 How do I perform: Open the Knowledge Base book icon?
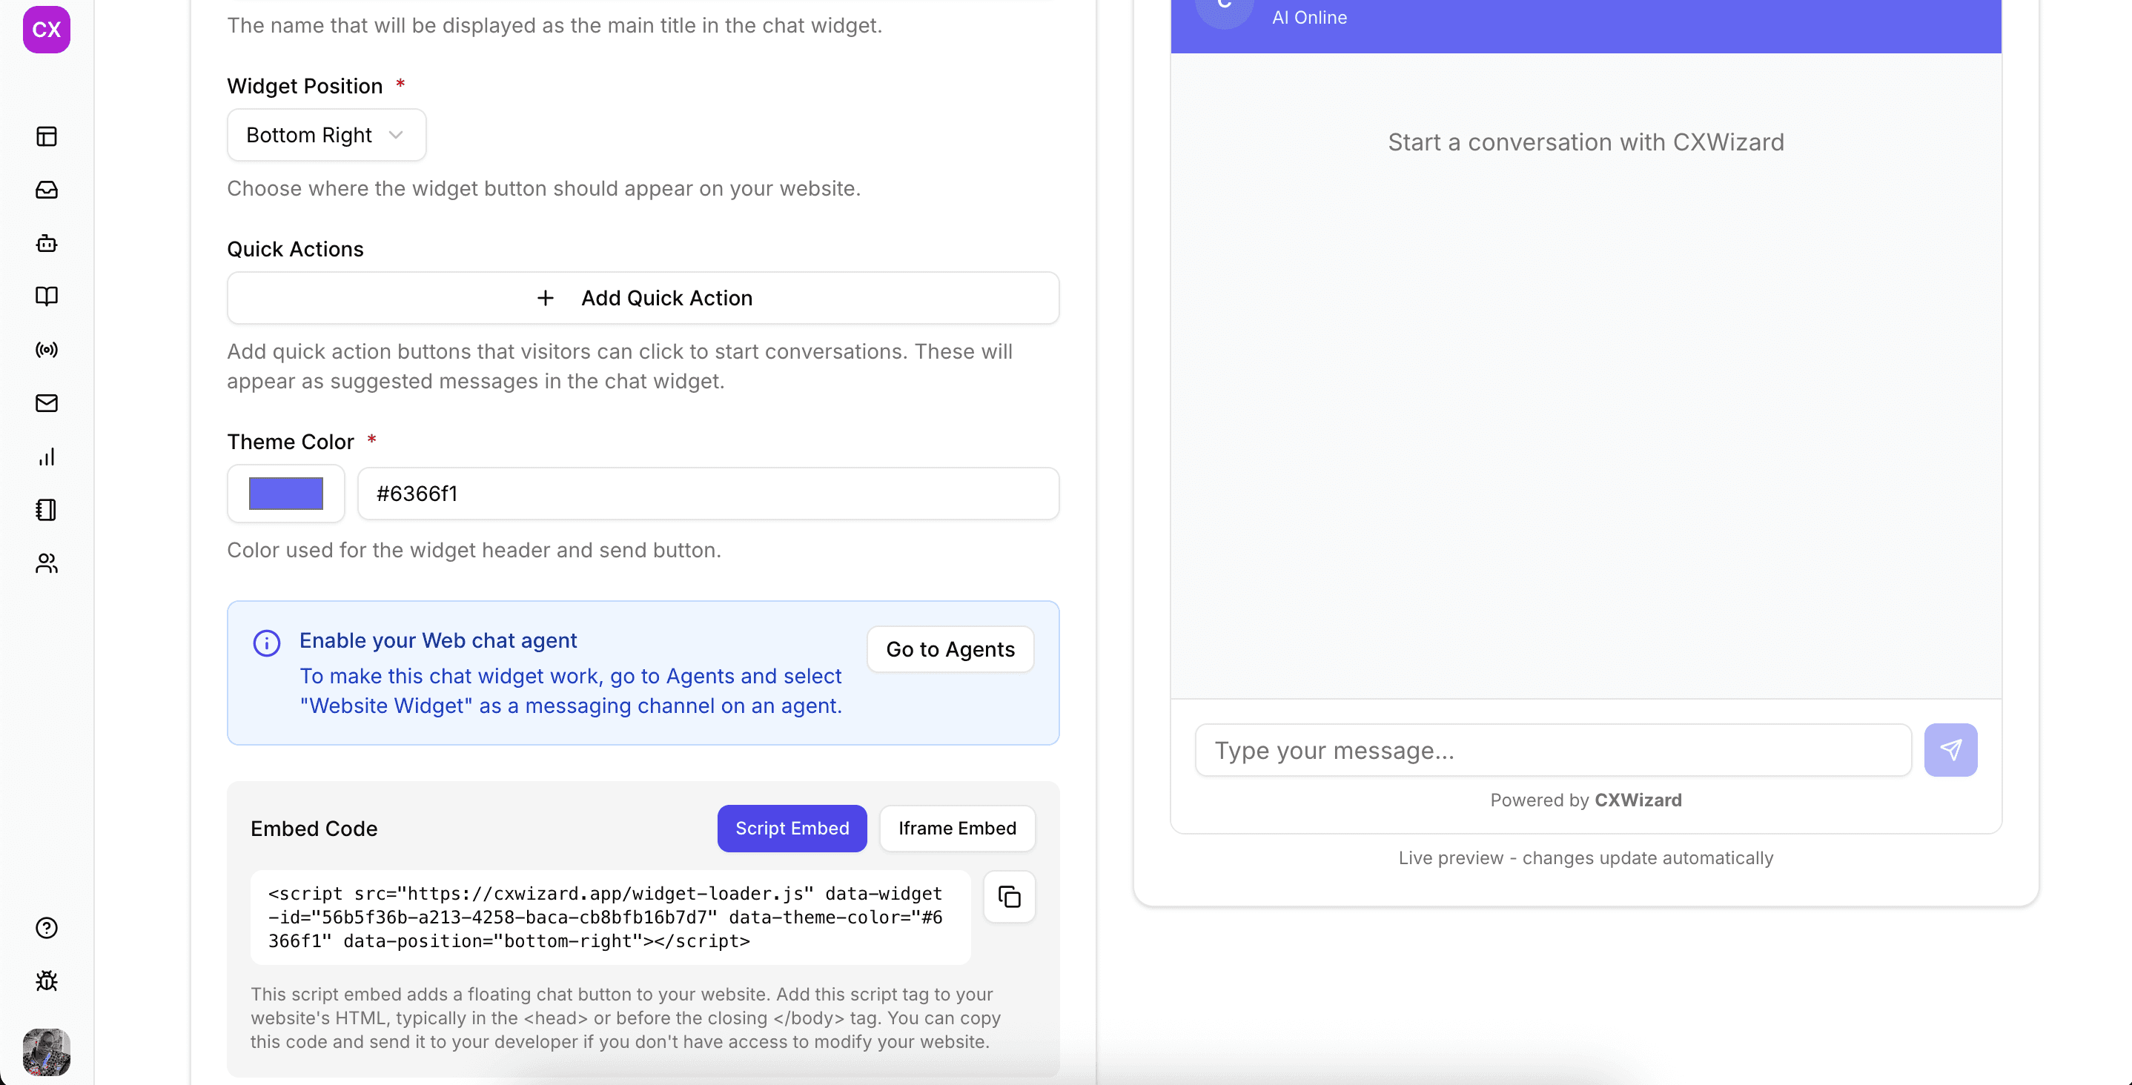[x=47, y=296]
